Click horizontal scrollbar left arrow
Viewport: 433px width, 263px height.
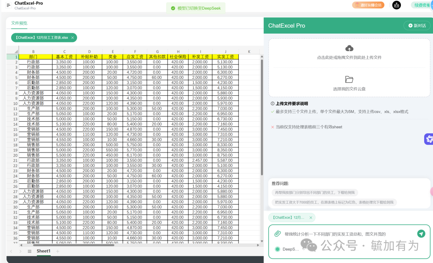click(x=21, y=245)
